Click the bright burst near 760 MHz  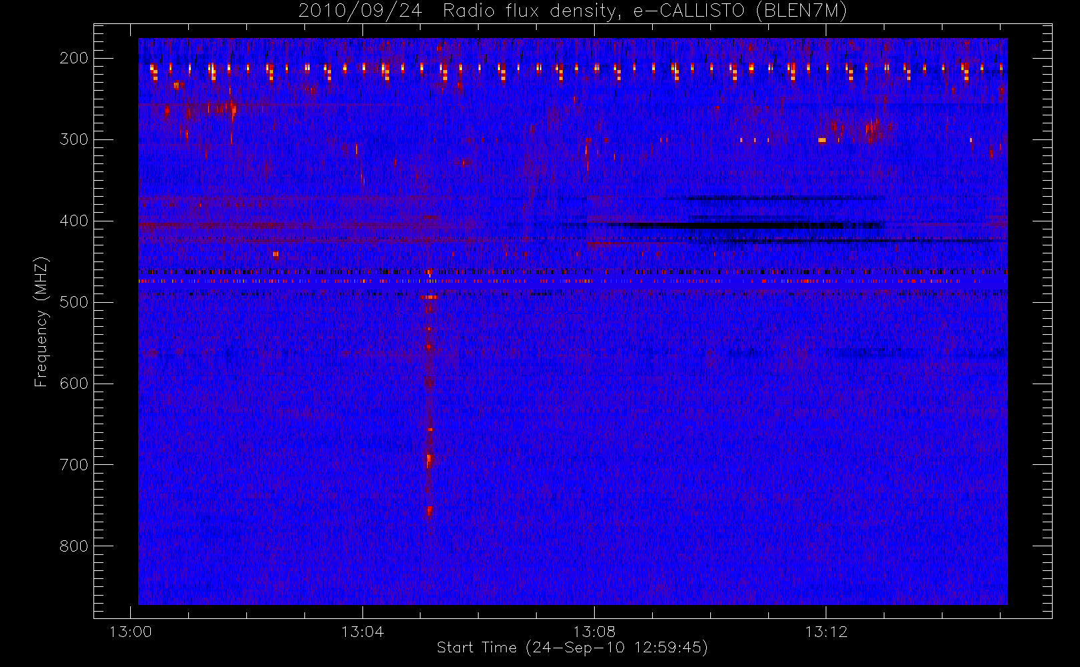[429, 512]
